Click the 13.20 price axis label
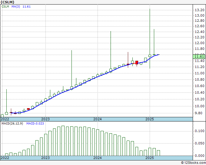This screenshot has width=206, height=165. tap(199, 10)
